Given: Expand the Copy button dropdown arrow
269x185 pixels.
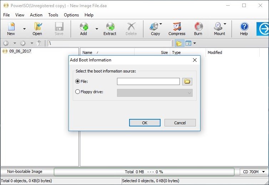Looking at the screenshot, I should click(161, 24).
